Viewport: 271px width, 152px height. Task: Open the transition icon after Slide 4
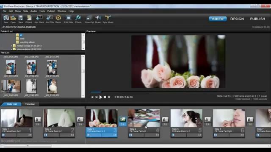(x=165, y=119)
